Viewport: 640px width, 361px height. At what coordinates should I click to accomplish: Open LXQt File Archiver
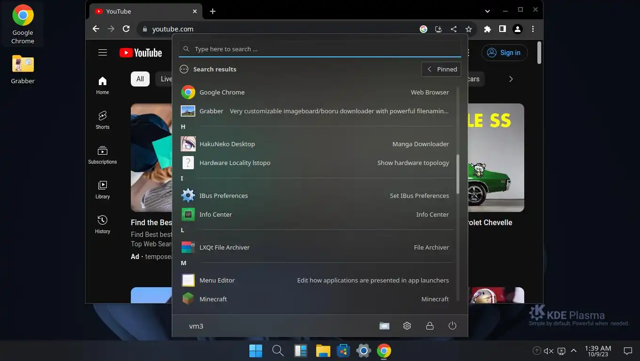315,247
